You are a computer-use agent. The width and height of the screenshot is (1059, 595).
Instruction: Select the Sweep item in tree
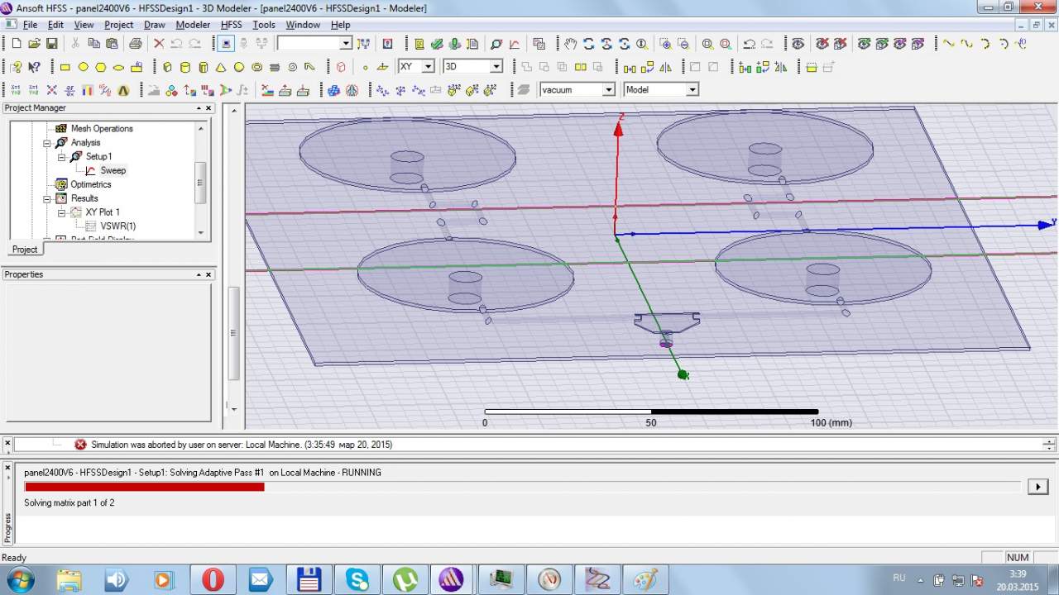pos(113,170)
